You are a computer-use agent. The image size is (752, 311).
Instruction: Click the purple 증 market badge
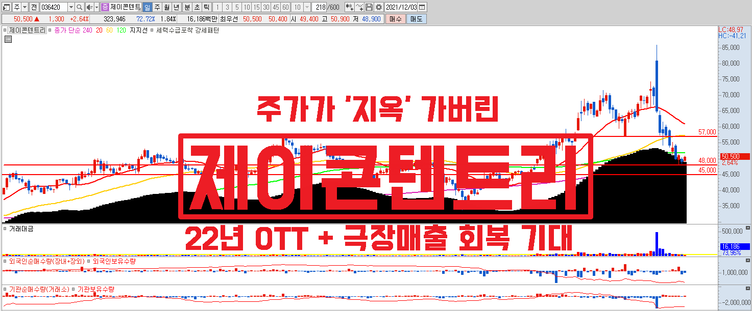(x=105, y=7)
